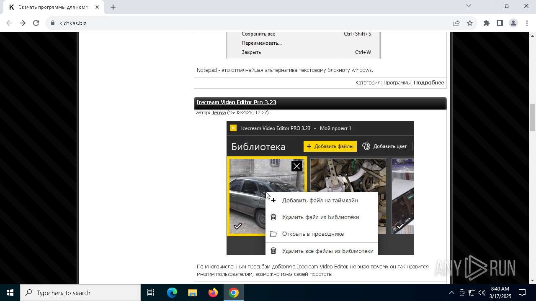
Task: Open a new browser tab
Action: (x=113, y=7)
